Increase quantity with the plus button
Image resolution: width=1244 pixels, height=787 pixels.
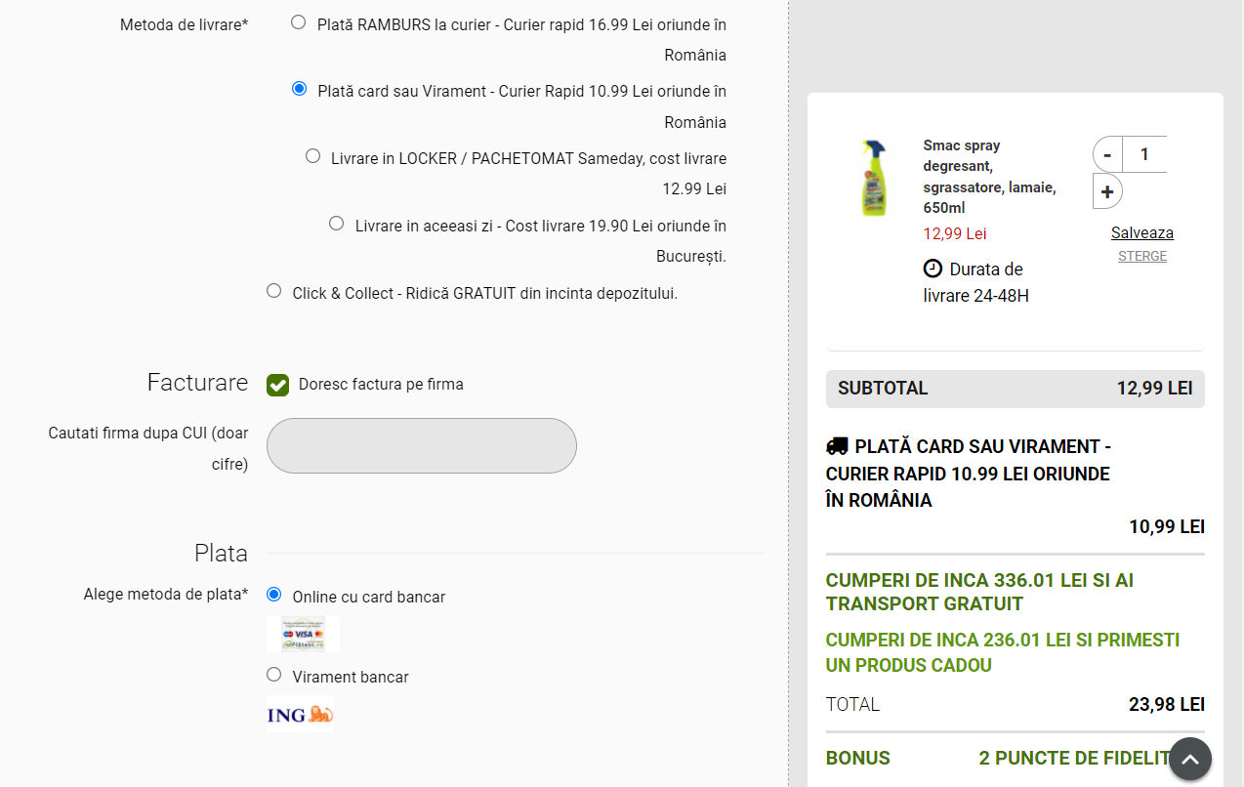(x=1107, y=191)
